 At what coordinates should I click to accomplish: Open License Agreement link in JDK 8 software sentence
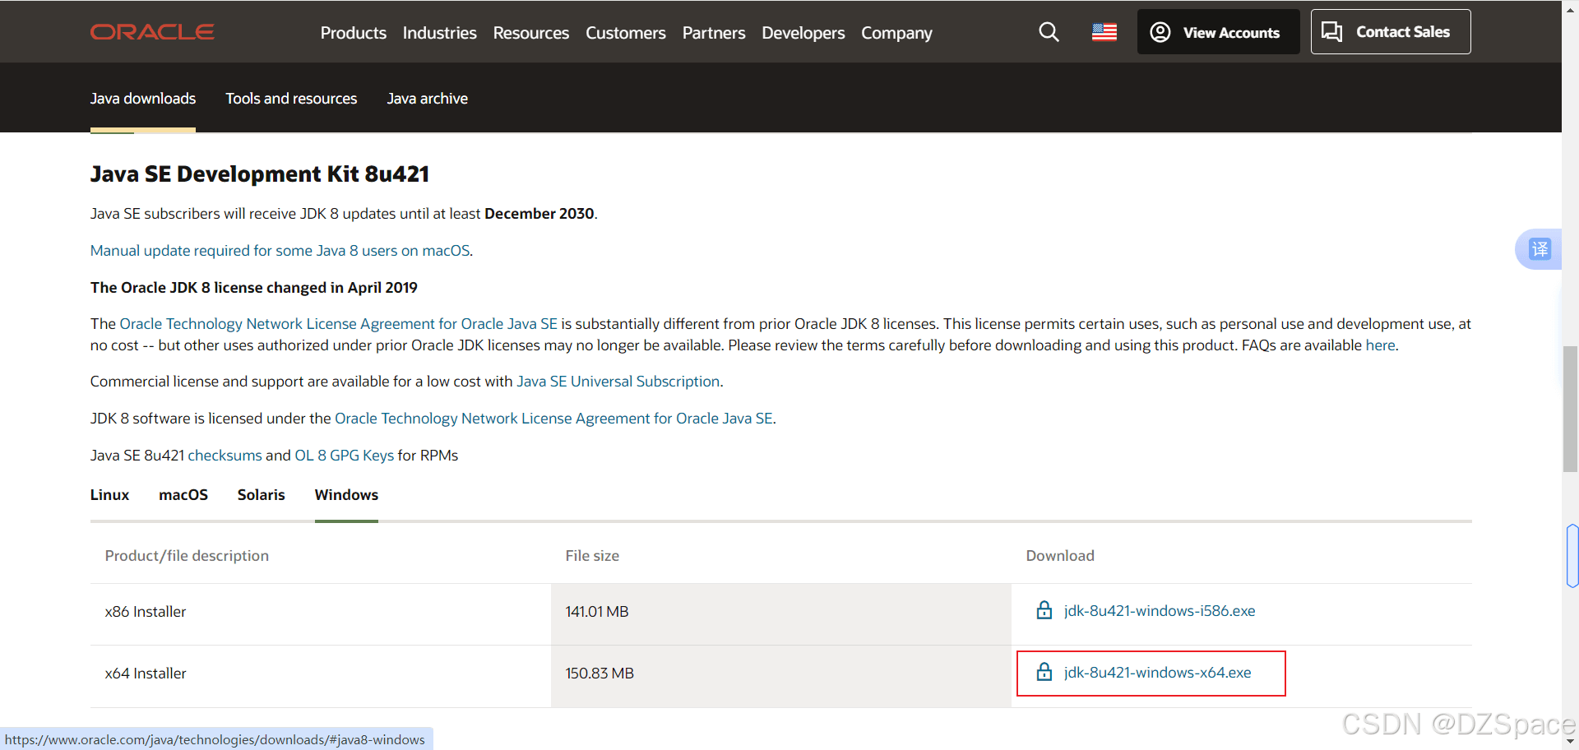tap(553, 419)
